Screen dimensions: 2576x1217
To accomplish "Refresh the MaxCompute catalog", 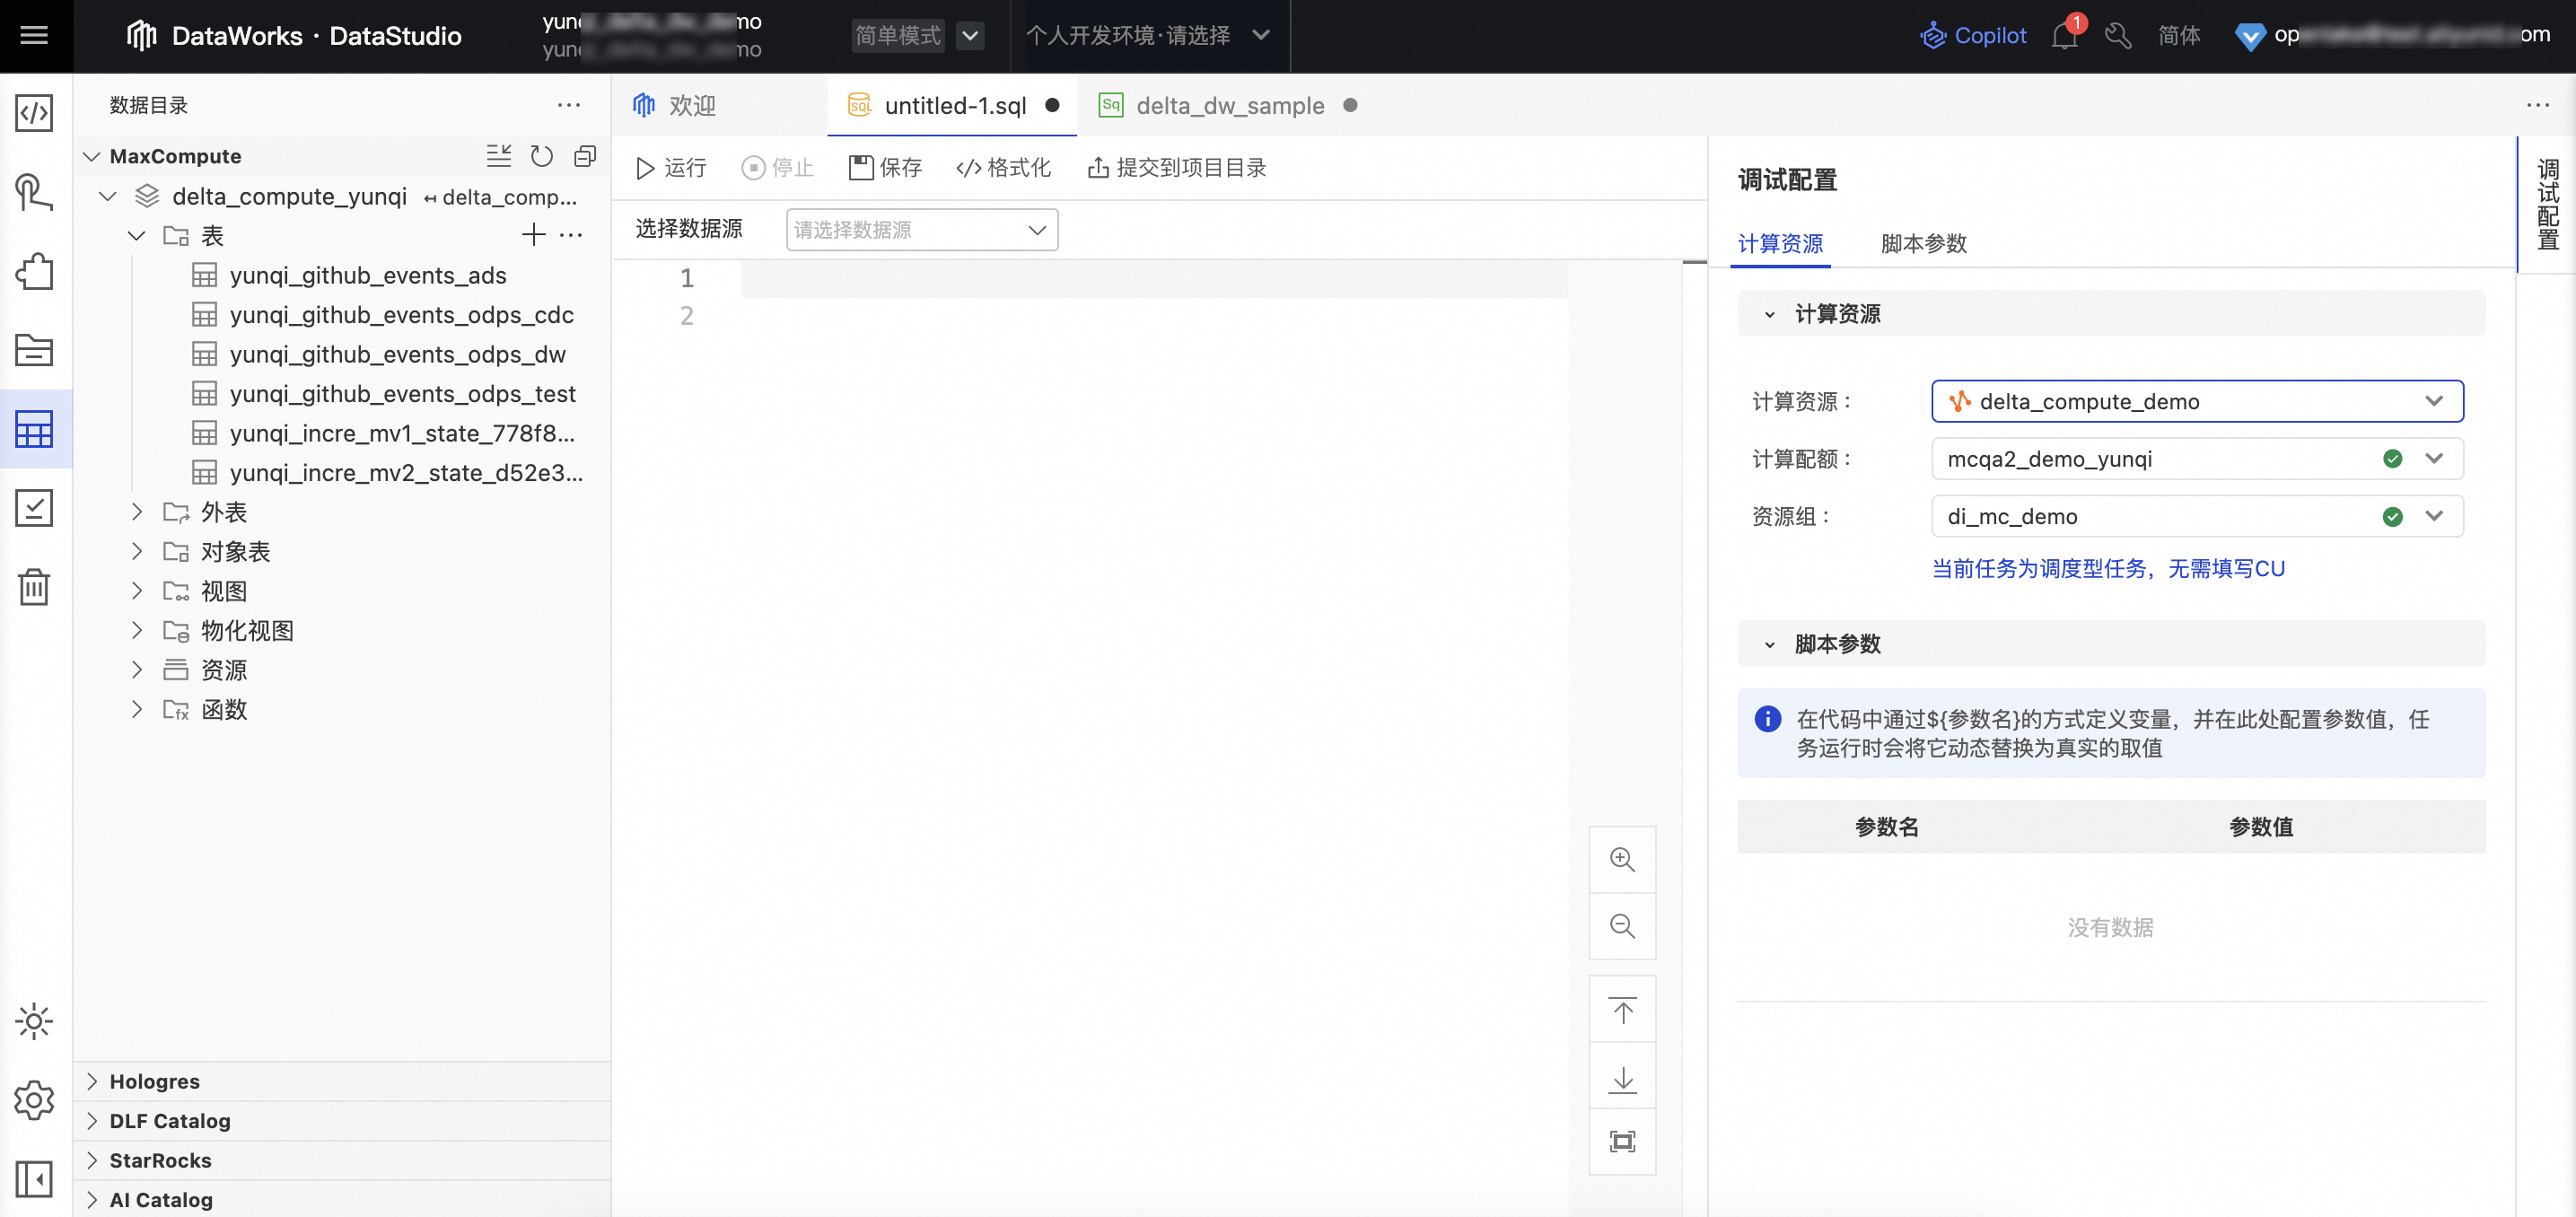I will tap(542, 156).
